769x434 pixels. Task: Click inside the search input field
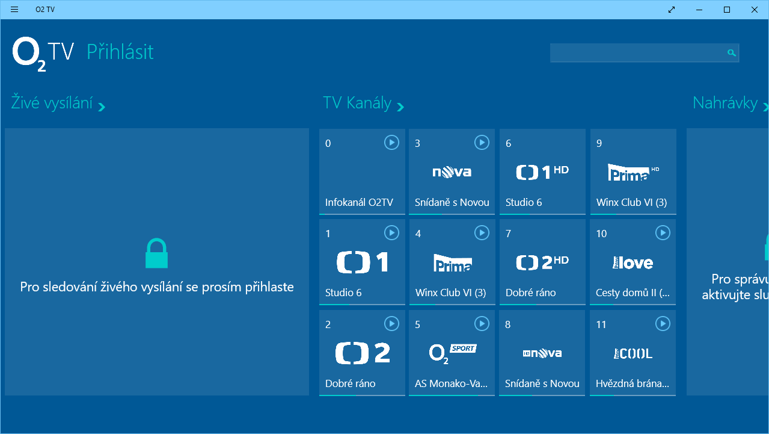637,52
